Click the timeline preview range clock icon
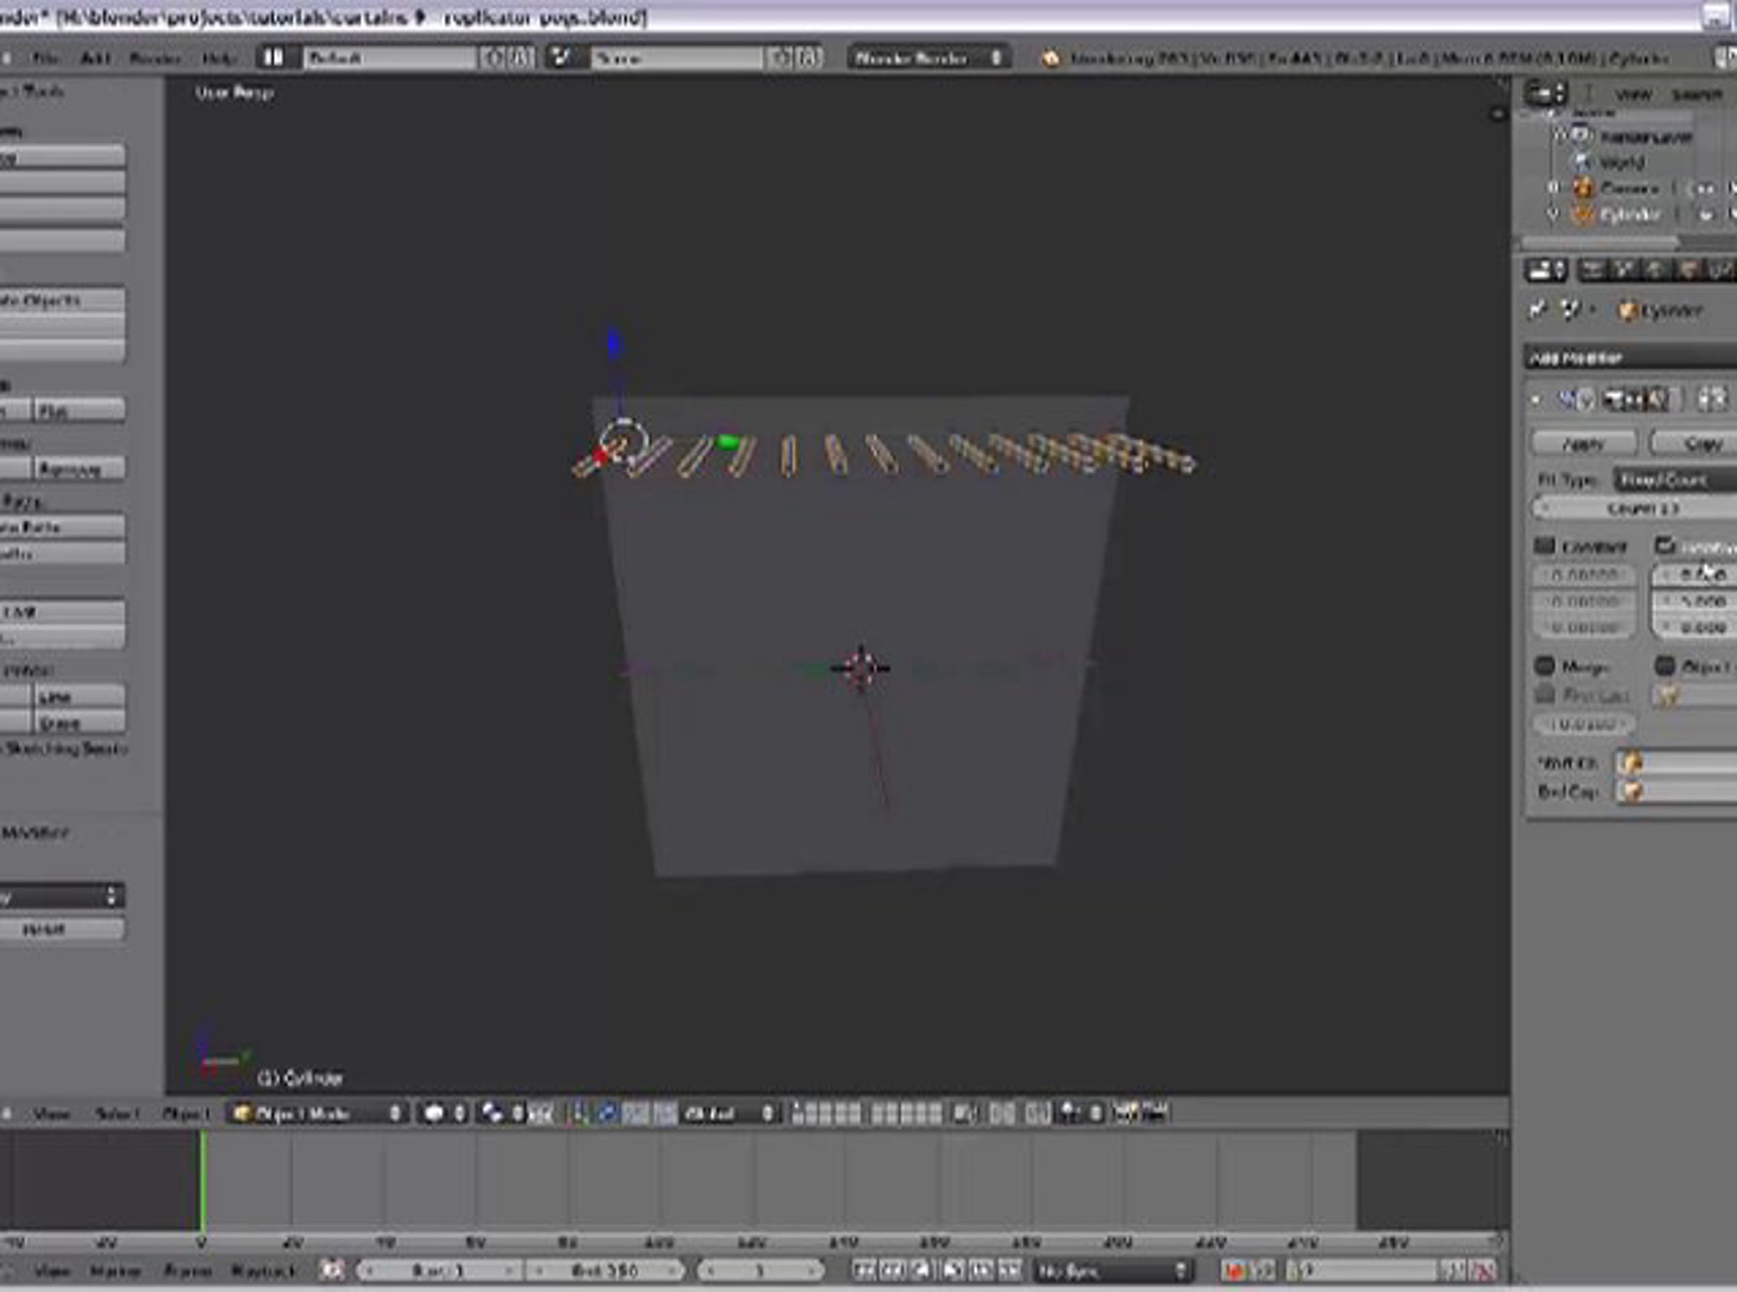The height and width of the screenshot is (1292, 1737). point(332,1270)
